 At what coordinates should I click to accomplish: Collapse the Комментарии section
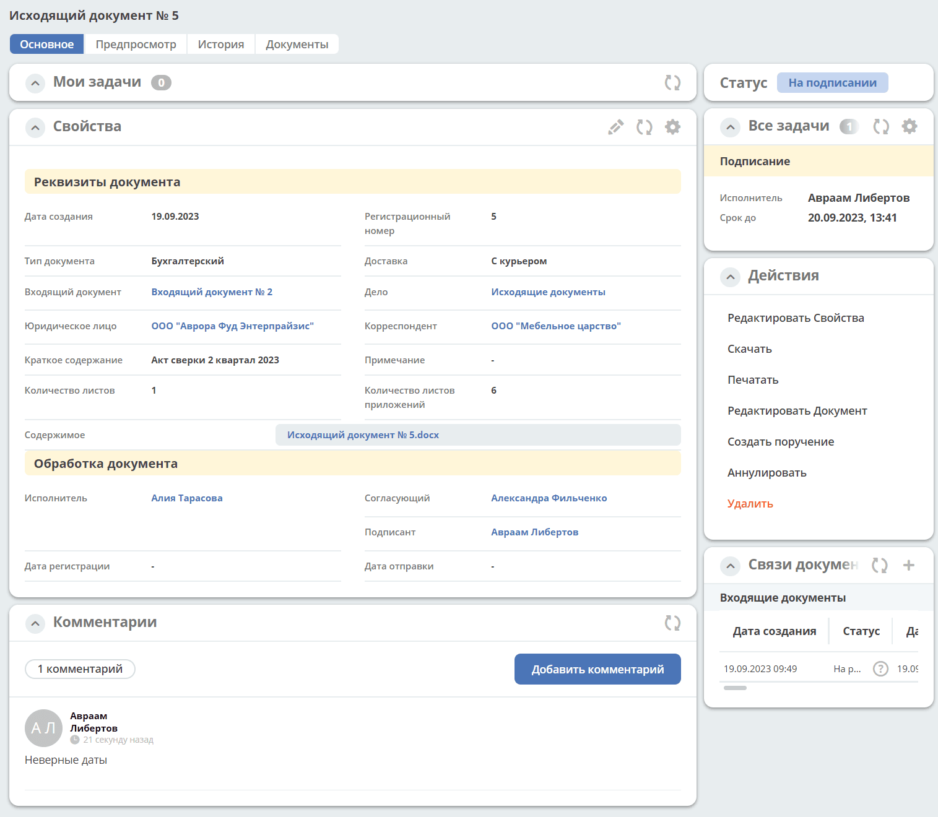tap(35, 623)
